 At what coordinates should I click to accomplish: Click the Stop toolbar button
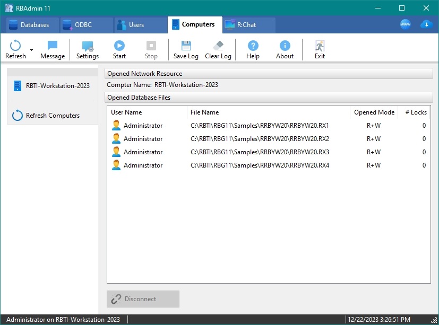click(x=151, y=49)
